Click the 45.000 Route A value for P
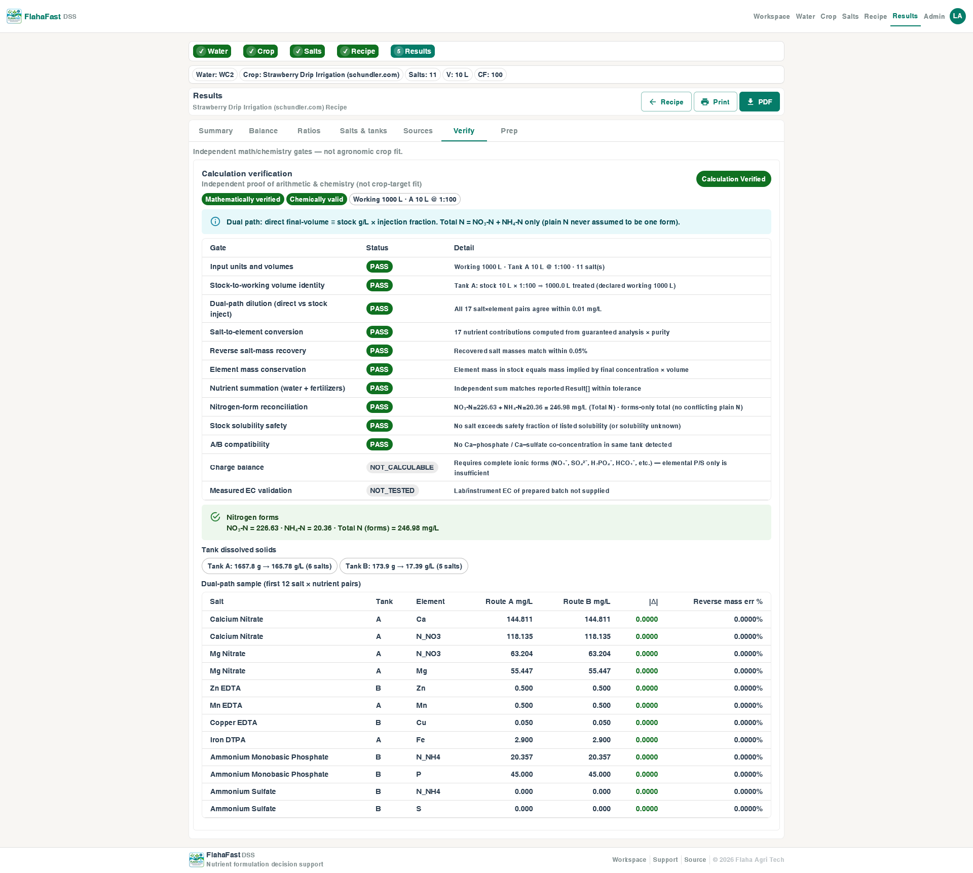The height and width of the screenshot is (873, 973). (521, 774)
